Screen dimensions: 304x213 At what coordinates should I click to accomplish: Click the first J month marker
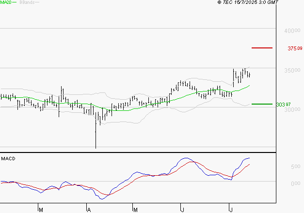tap(182, 210)
